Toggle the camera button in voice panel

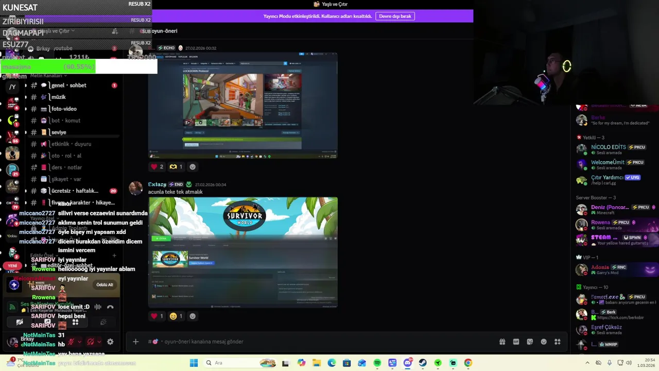(x=20, y=322)
